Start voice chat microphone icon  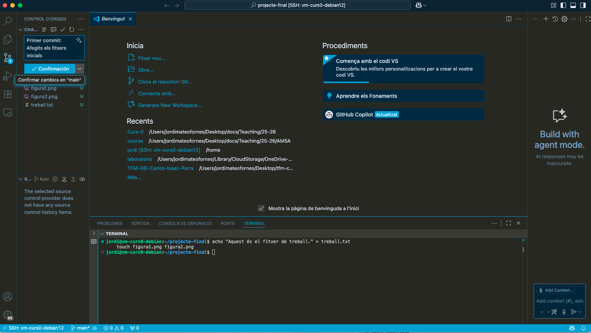tap(564, 312)
